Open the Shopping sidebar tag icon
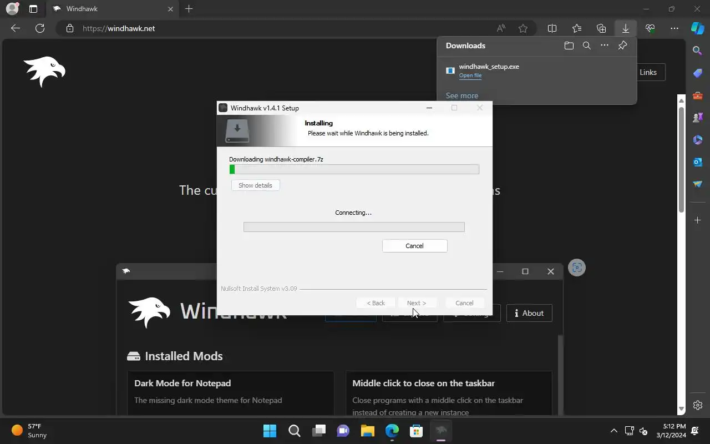This screenshot has height=444, width=710. pos(698,73)
